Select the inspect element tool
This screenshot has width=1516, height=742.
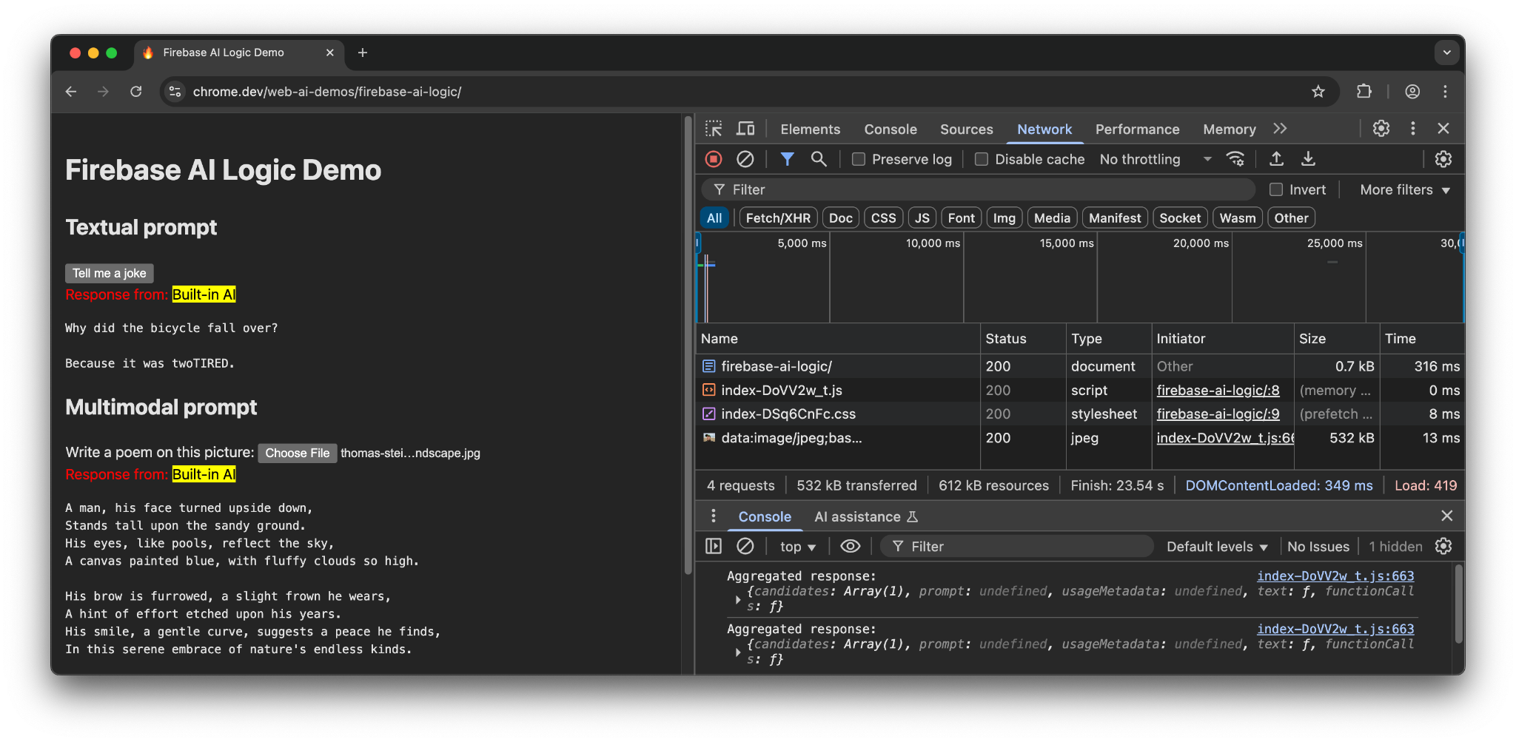pos(713,129)
